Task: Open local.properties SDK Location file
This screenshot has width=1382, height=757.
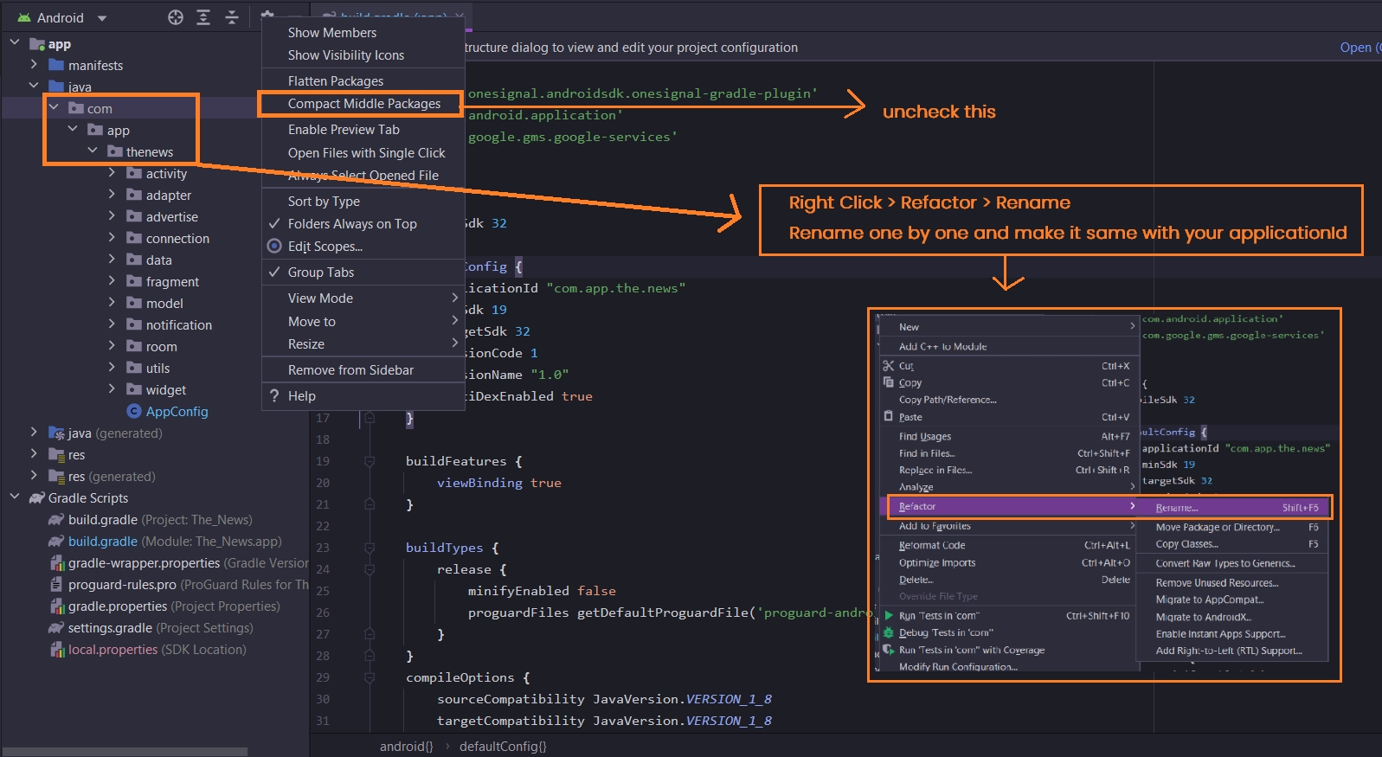Action: [x=112, y=650]
